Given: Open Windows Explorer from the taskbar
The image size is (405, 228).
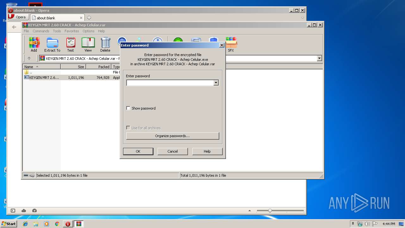Looking at the screenshot, I should coord(36,224).
